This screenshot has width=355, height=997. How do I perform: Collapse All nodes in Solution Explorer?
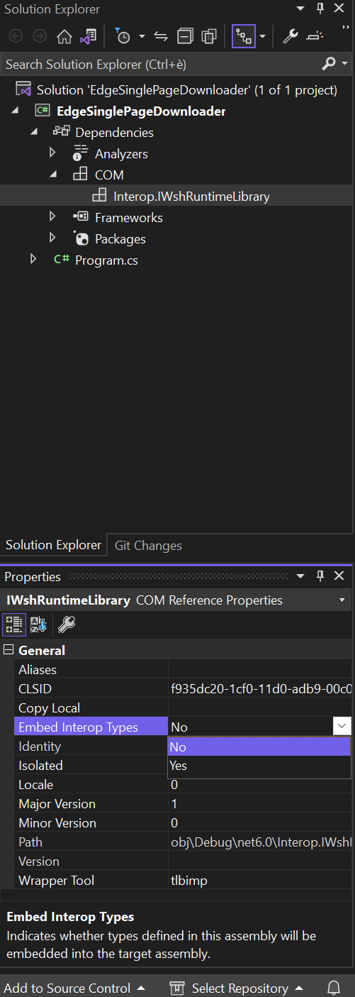185,36
